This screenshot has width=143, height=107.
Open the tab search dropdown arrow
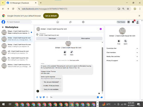point(3,3)
